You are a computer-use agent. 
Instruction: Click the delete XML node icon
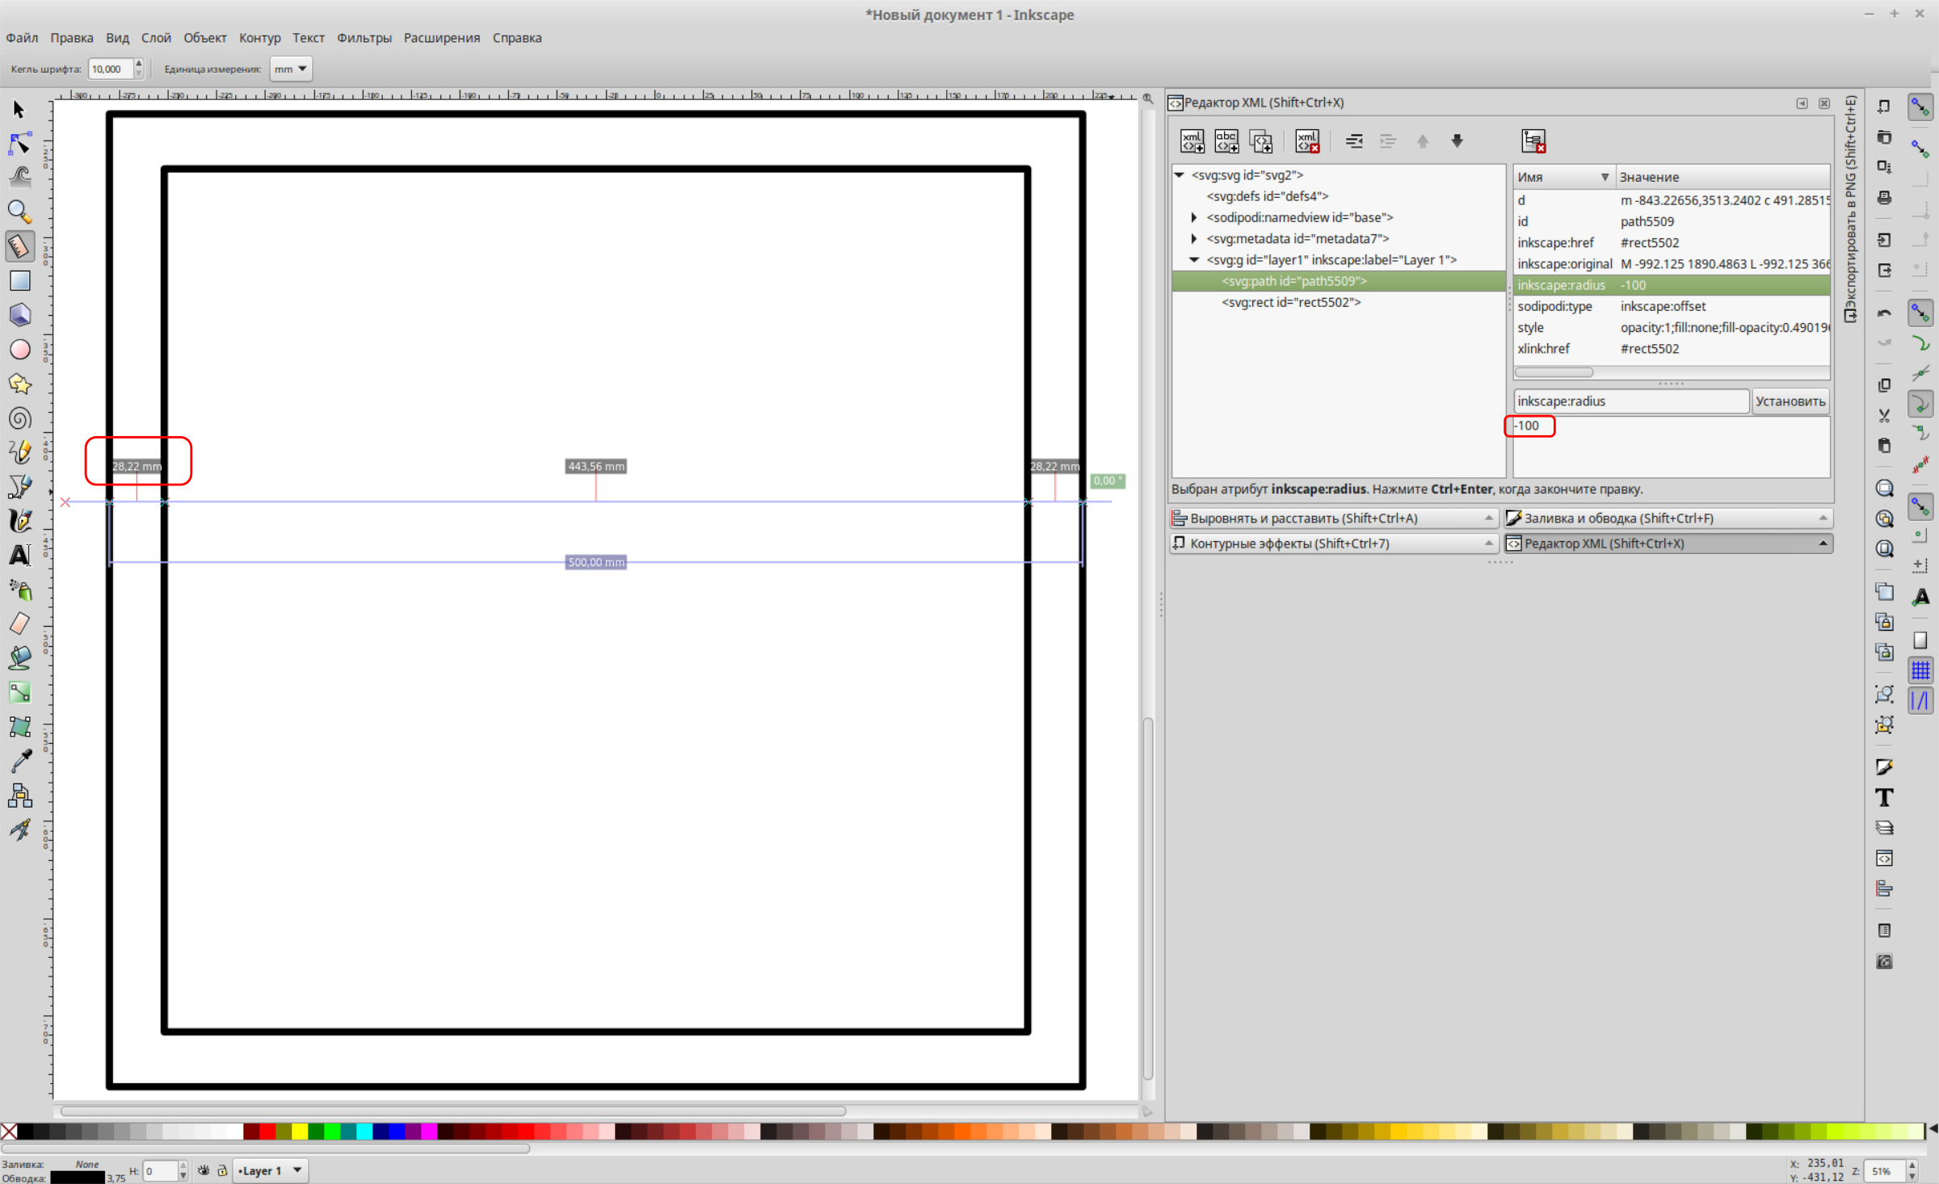pyautogui.click(x=1306, y=141)
